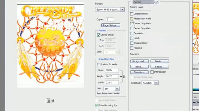
Task: Select landscape page orientation icon
Action: 52,101
